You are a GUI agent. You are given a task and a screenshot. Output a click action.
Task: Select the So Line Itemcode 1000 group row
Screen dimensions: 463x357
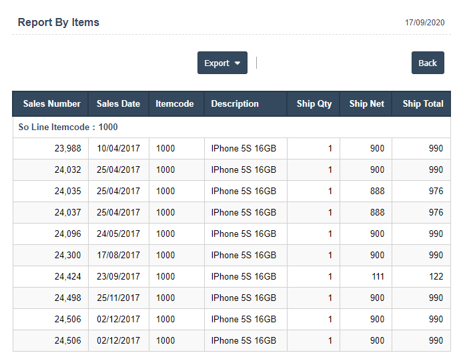click(x=68, y=127)
